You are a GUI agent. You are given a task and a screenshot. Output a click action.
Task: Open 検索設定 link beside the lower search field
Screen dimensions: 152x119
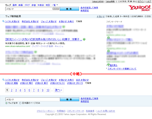pyautogui.click(x=85, y=101)
